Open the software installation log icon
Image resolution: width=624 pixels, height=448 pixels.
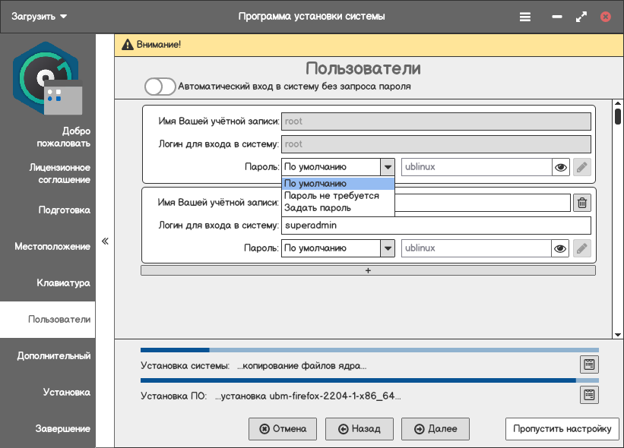click(x=589, y=395)
